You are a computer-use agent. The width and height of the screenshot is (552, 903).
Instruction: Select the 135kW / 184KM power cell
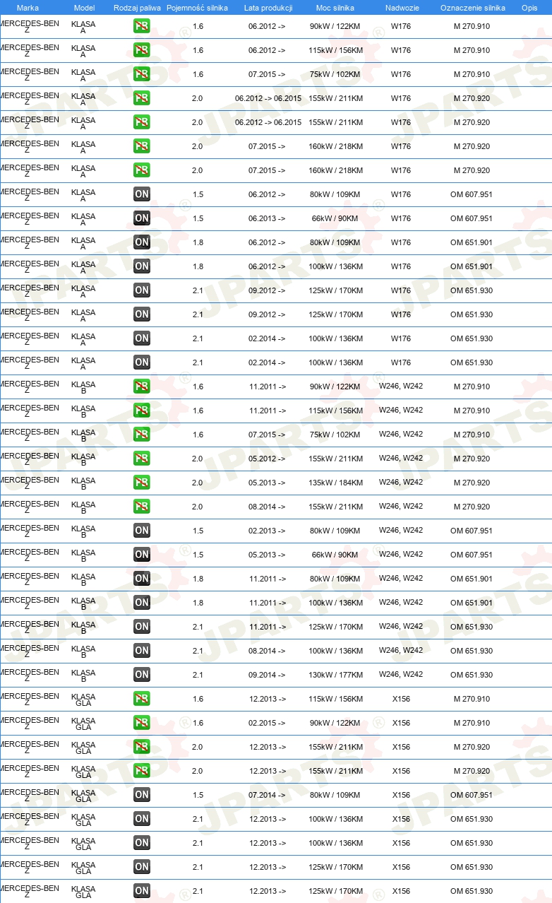336,483
